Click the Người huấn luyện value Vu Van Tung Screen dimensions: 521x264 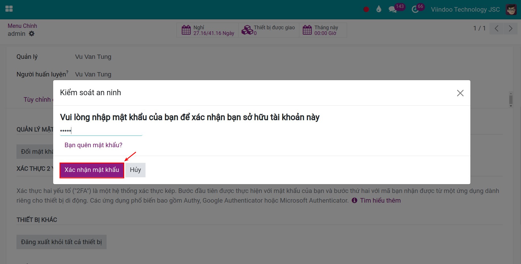93,74
